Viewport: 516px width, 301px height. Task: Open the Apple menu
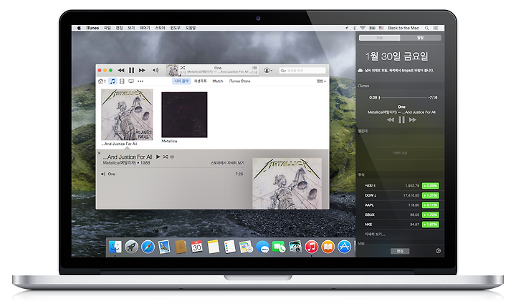tap(79, 28)
